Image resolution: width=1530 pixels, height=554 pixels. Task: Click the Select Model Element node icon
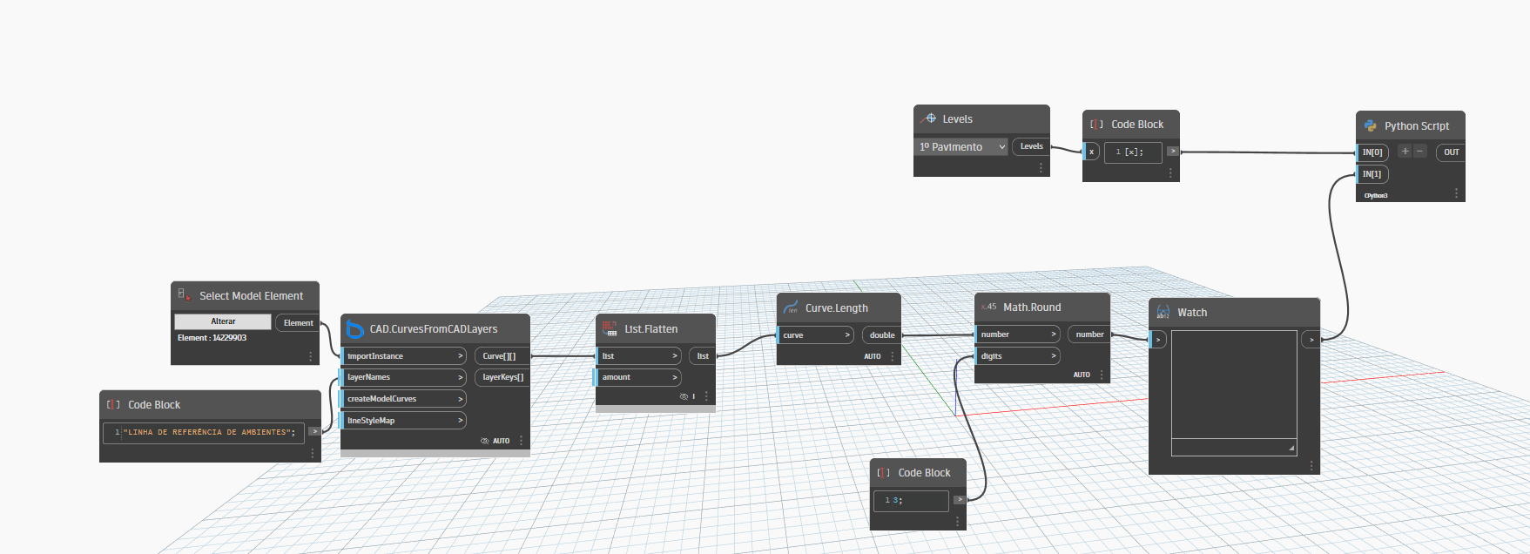tap(184, 295)
